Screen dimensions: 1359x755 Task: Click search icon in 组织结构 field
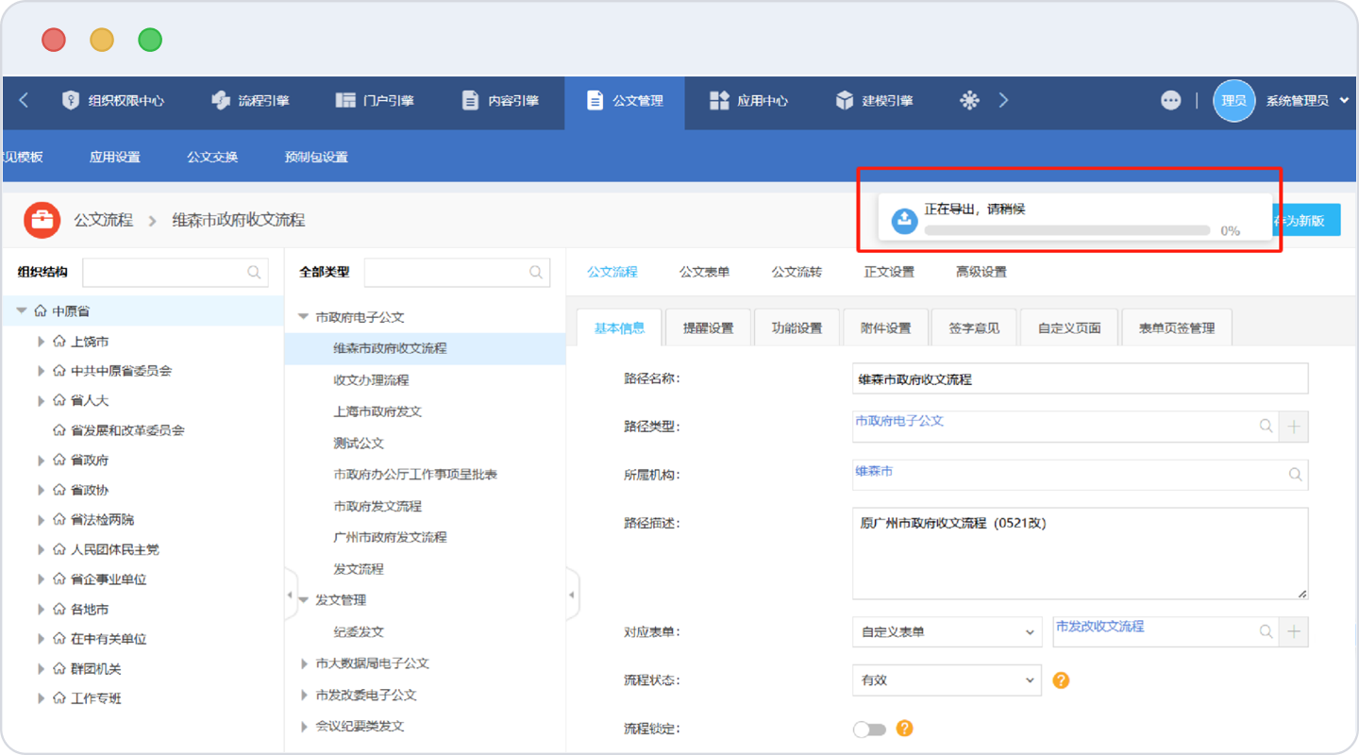[254, 272]
